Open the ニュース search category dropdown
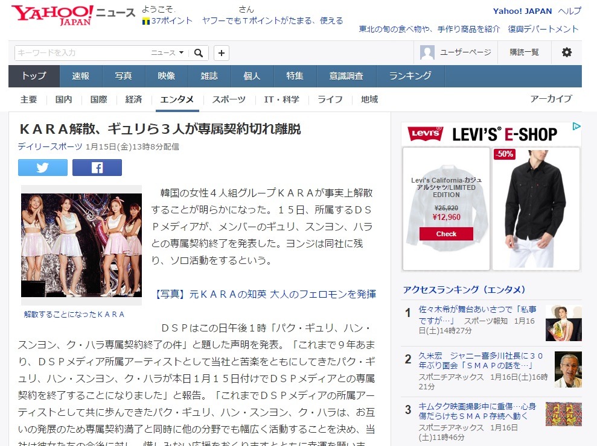This screenshot has width=597, height=446. click(167, 53)
